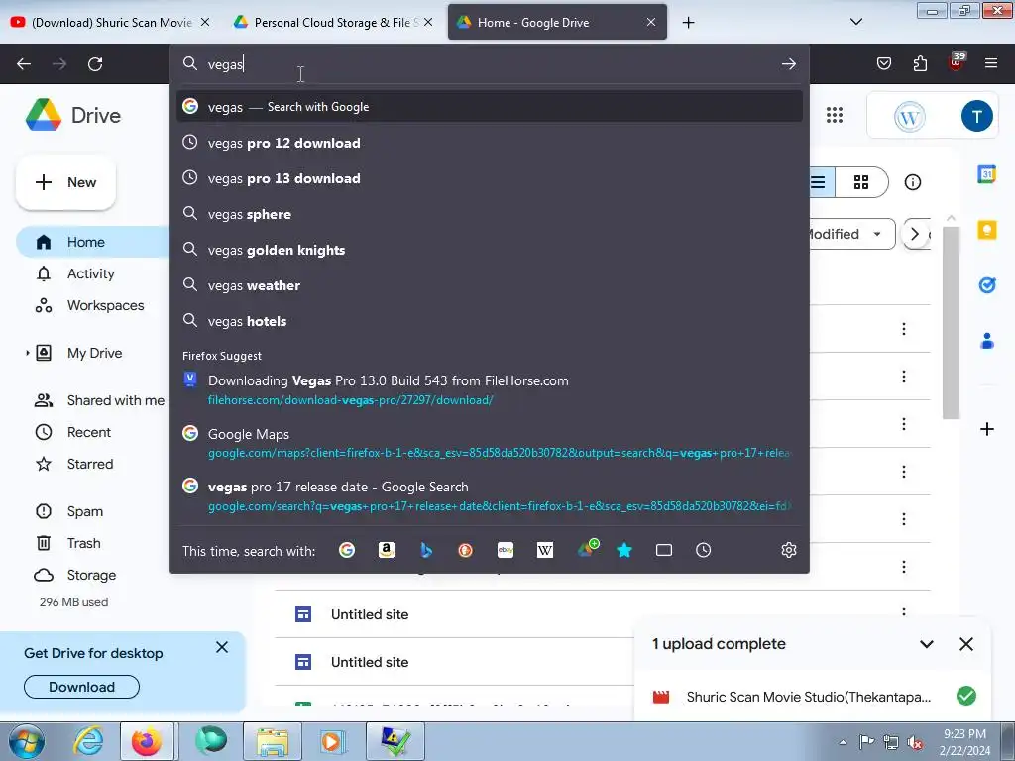1015x761 pixels.
Task: Show Drive view details info icon
Action: tap(913, 182)
